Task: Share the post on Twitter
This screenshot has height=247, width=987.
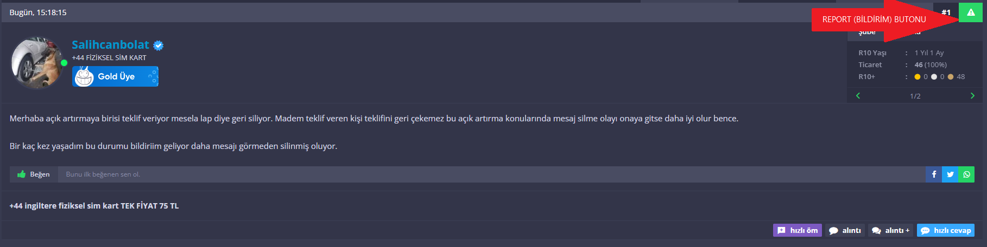Action: tap(950, 174)
